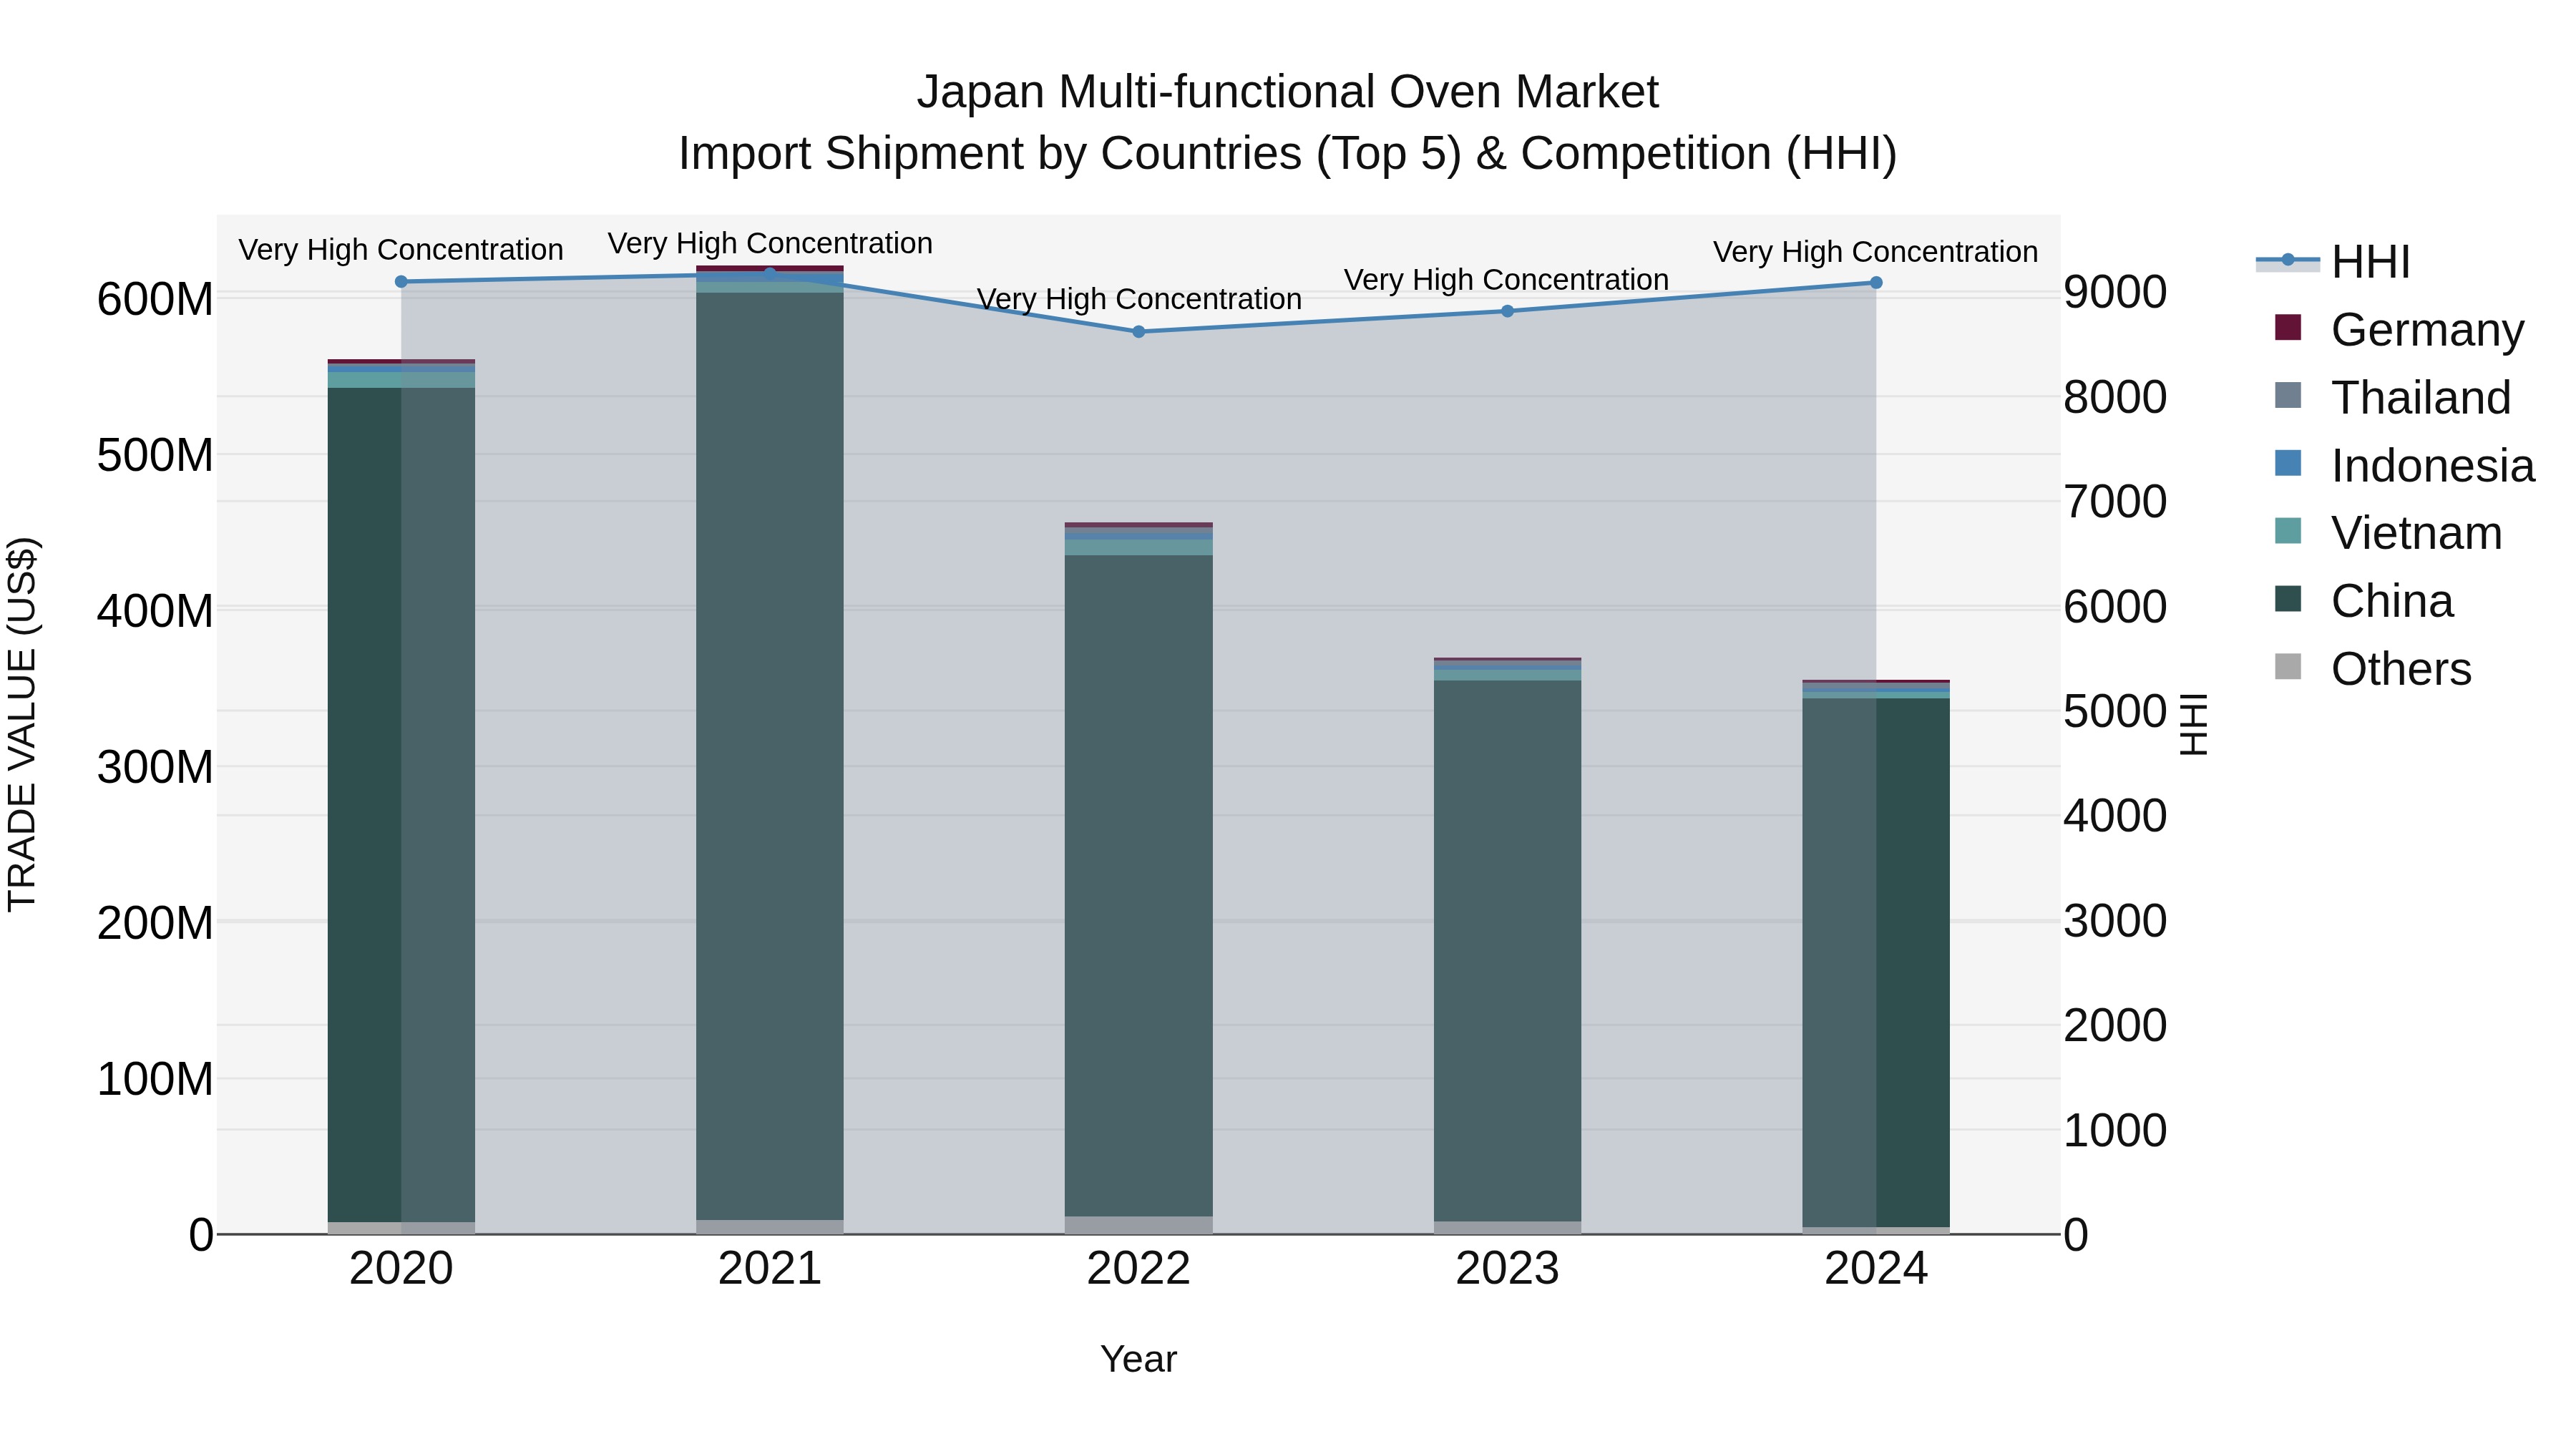Click the 5000 HHI axis tick
Screen dimensions: 2576x1449
(2115, 711)
